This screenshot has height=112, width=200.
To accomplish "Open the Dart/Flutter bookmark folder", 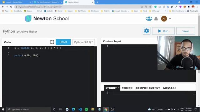I will point(81,11).
